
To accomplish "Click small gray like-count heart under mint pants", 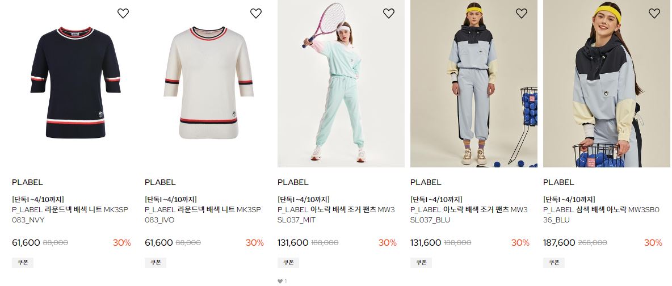I will (280, 281).
